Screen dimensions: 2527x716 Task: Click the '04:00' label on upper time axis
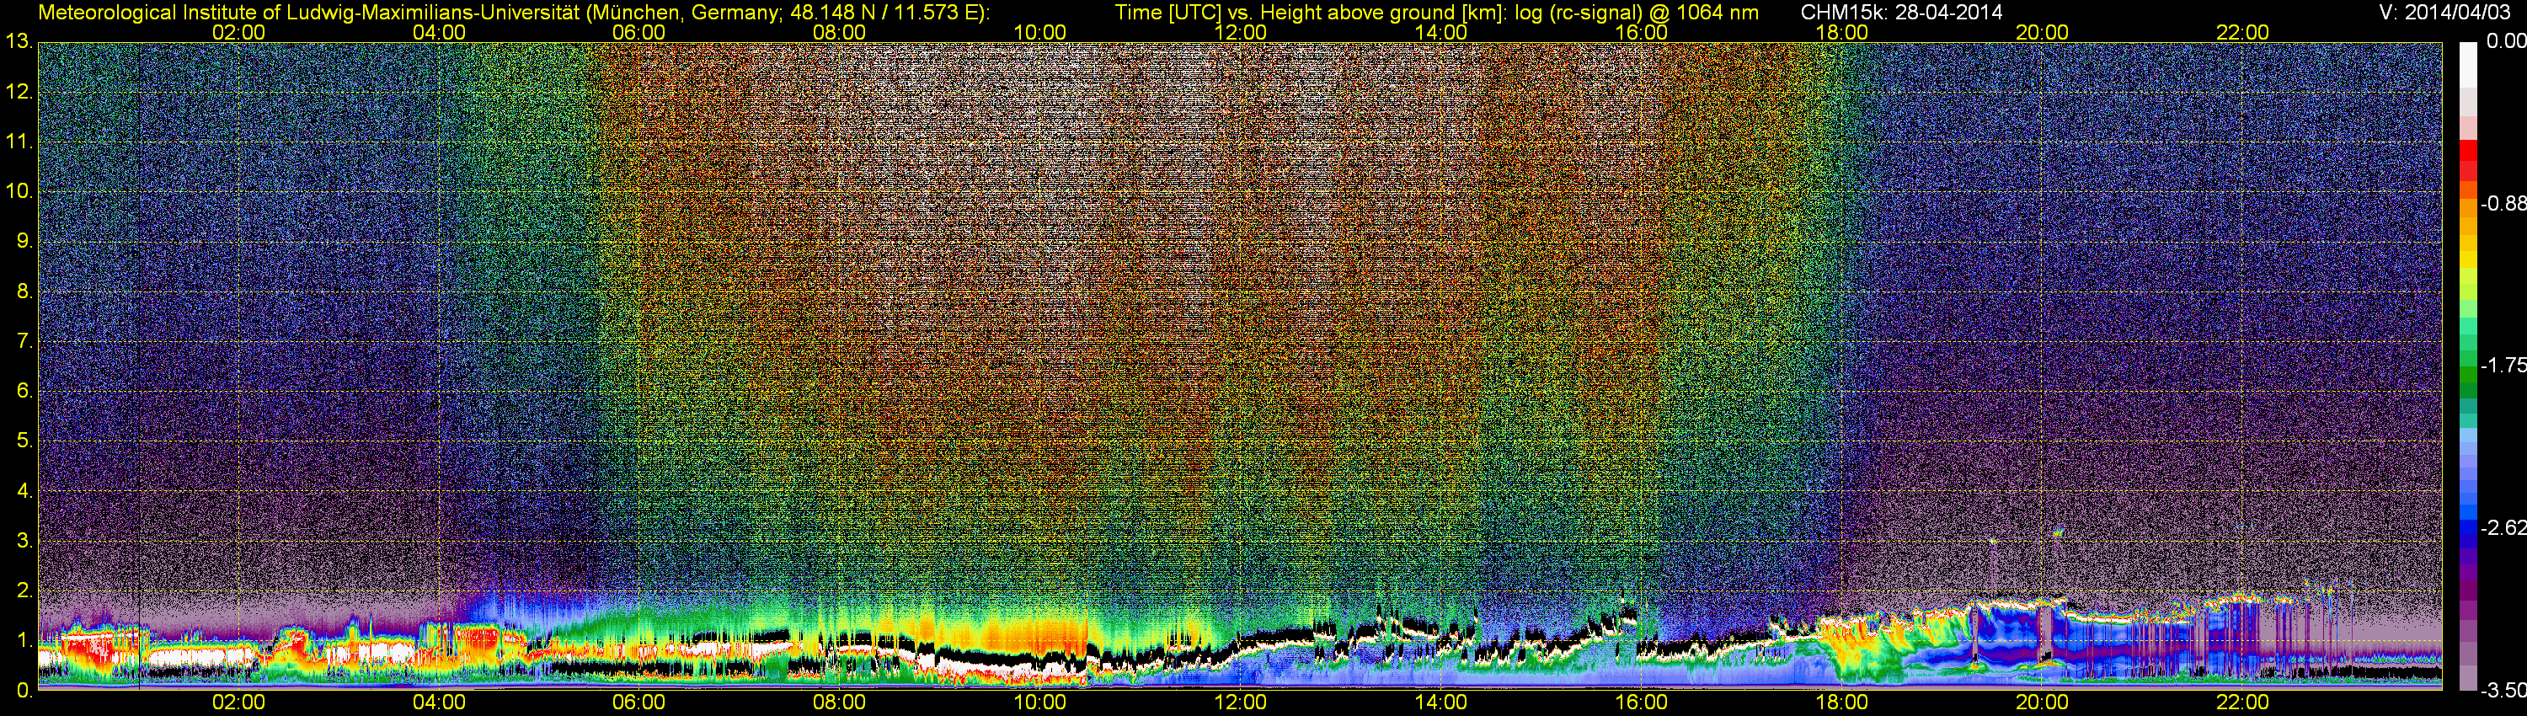pyautogui.click(x=439, y=32)
